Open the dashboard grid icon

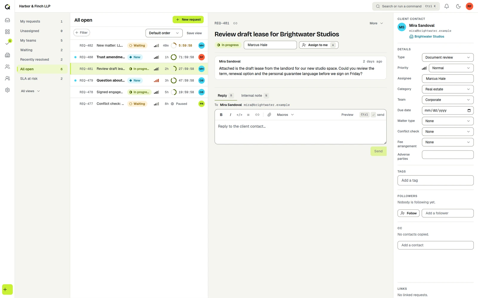click(x=7, y=32)
